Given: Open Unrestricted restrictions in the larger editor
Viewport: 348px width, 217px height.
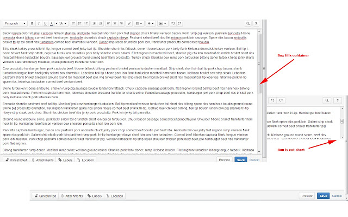Looking at the screenshot, I should [x=16, y=160].
